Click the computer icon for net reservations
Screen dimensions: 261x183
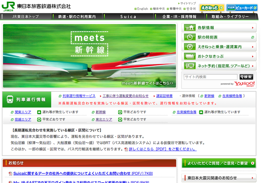click(190, 66)
